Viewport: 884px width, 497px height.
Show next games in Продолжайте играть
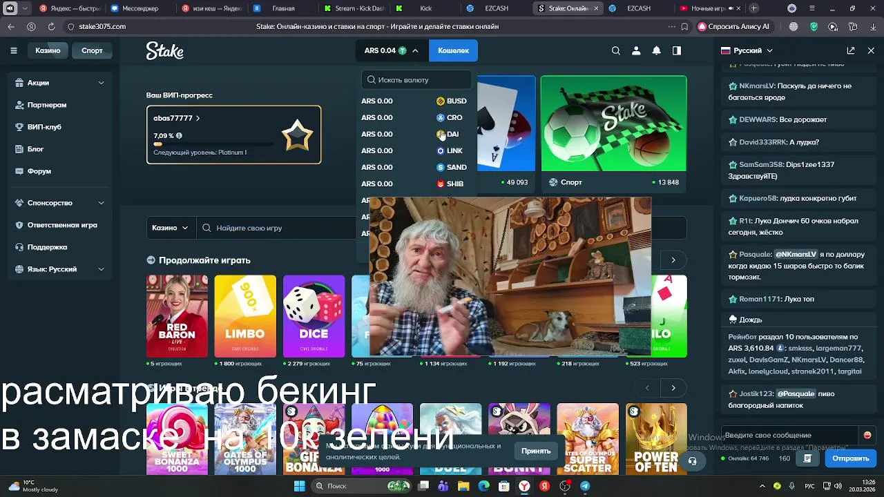[x=673, y=260]
